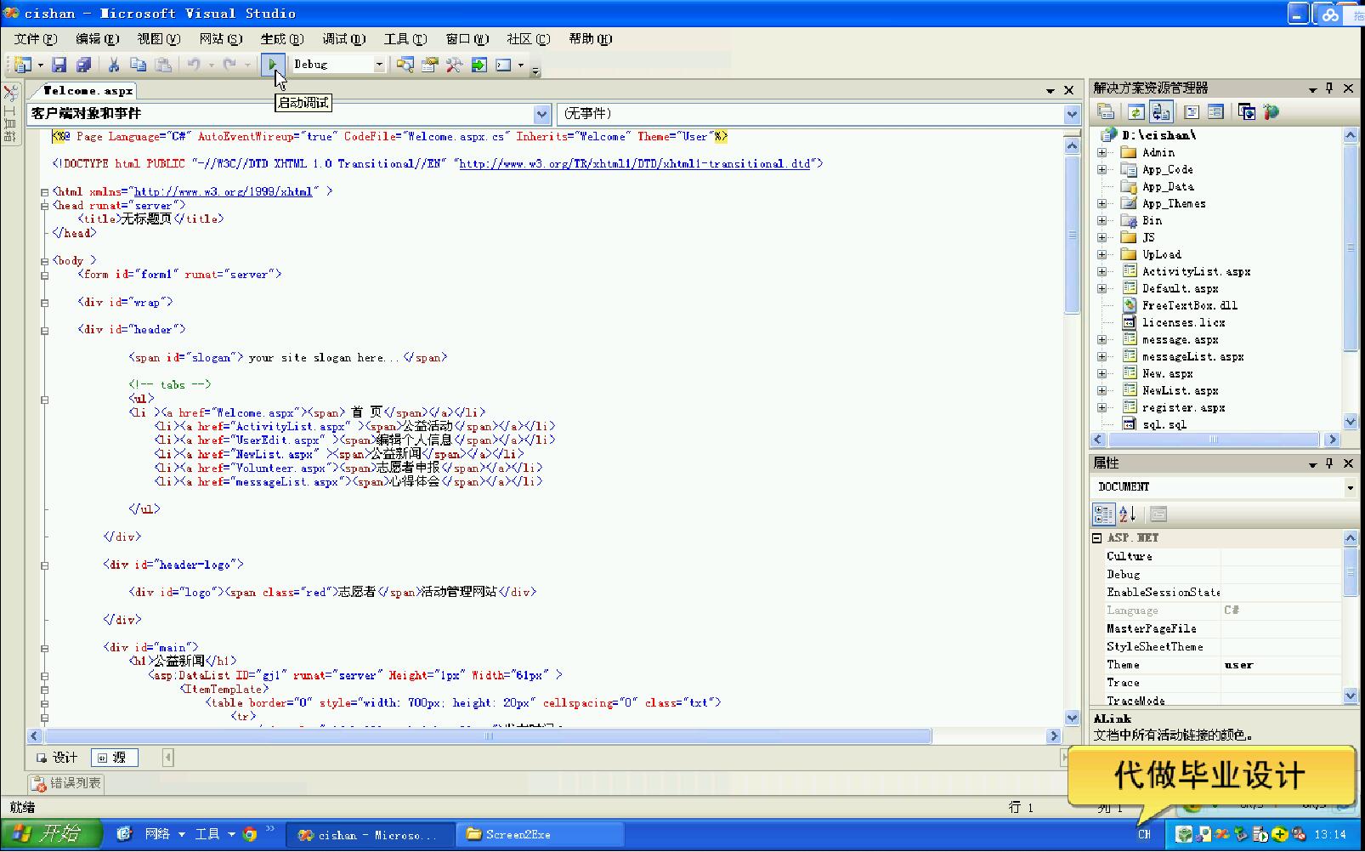This screenshot has height=852, width=1365.
Task: Expand the App_Themes folder
Action: click(x=1102, y=204)
